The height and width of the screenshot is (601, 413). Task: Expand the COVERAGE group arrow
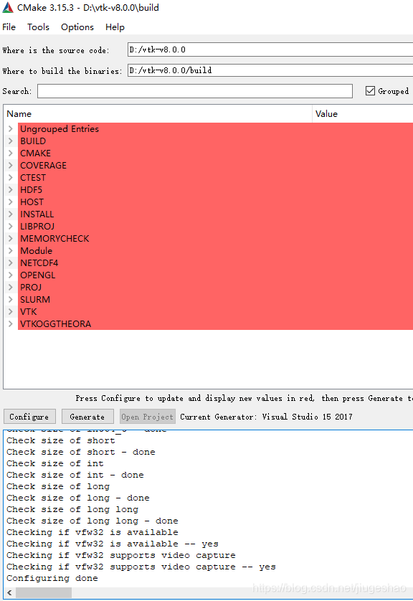(11, 166)
